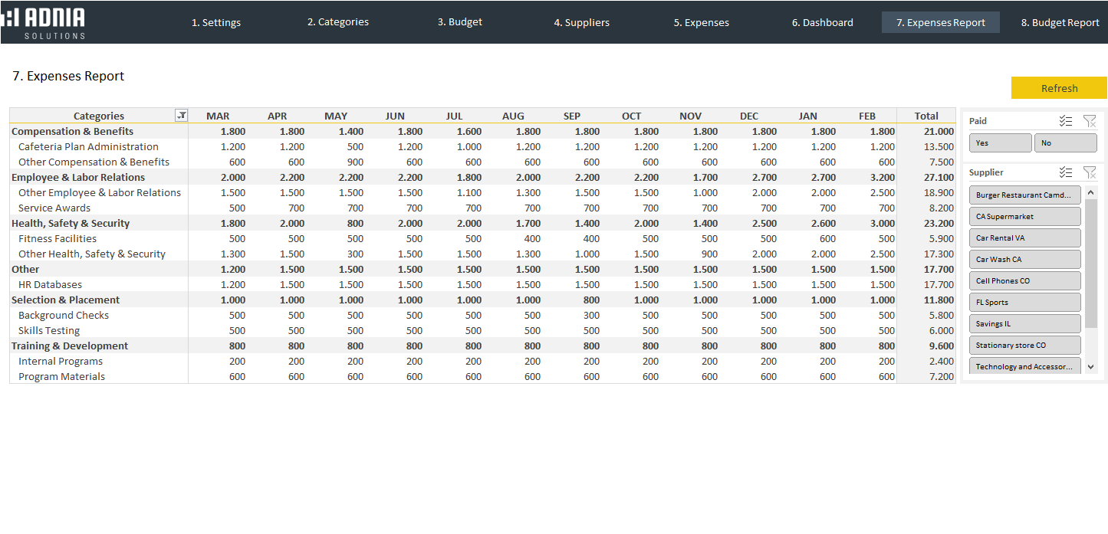Go to the 6. Dashboard tab
This screenshot has height=534, width=1108.
click(x=822, y=22)
